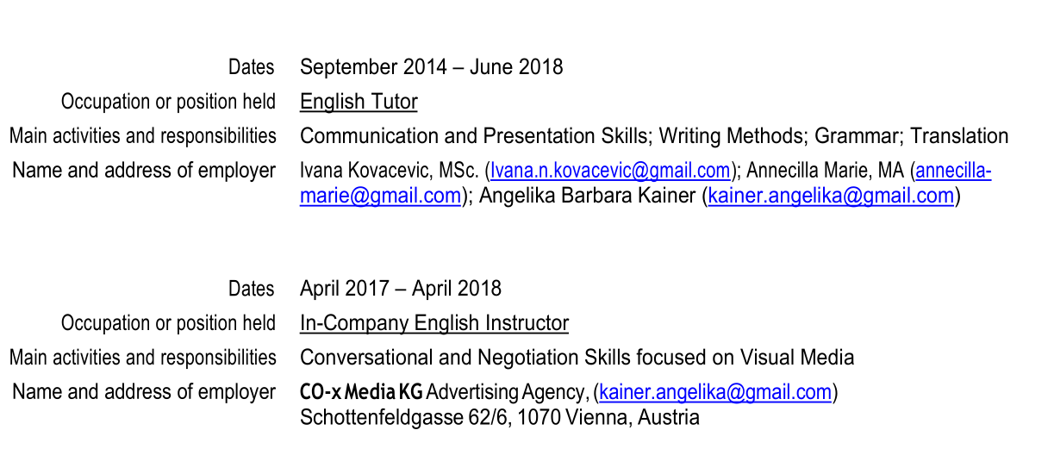Click the underlined "English Tutor" position title
The image size is (1054, 474).
pyautogui.click(x=359, y=102)
